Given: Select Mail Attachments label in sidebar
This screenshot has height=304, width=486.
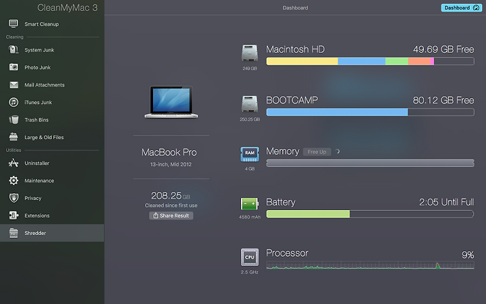Looking at the screenshot, I should point(45,84).
